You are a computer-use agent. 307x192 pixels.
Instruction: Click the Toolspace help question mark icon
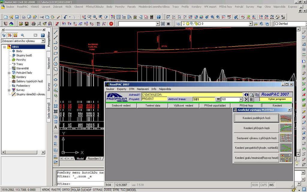[43, 35]
